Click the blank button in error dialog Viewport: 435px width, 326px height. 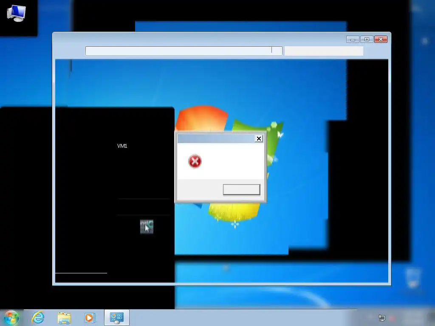(x=242, y=190)
